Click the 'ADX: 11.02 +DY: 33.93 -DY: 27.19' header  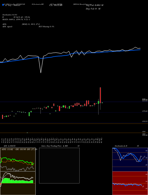19,149
